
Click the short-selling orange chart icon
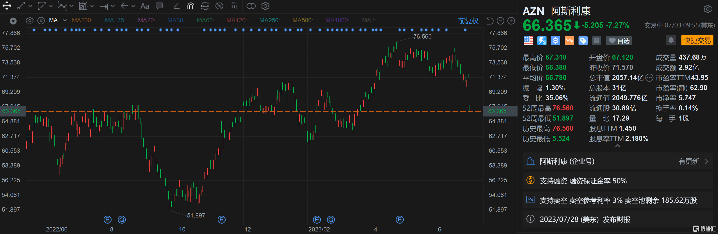tap(569, 41)
